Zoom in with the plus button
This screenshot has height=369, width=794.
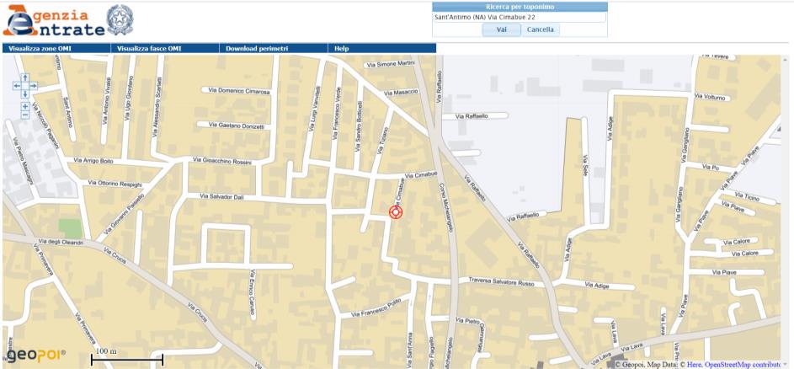24,106
